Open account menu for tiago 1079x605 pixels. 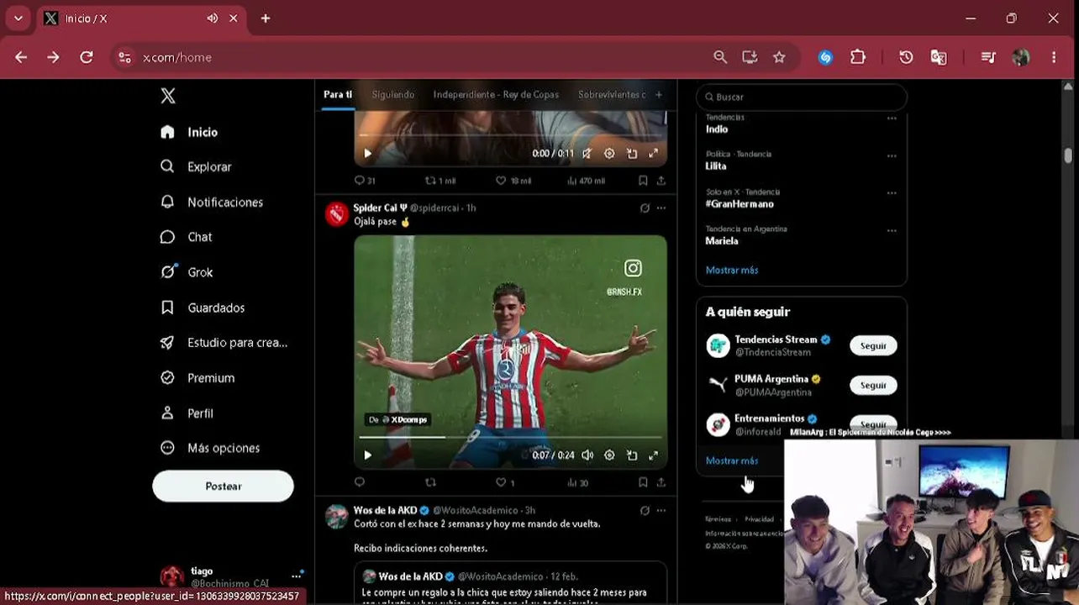tap(296, 576)
